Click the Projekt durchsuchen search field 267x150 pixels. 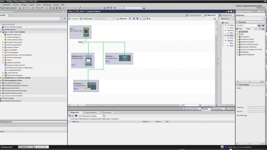click(x=133, y=8)
